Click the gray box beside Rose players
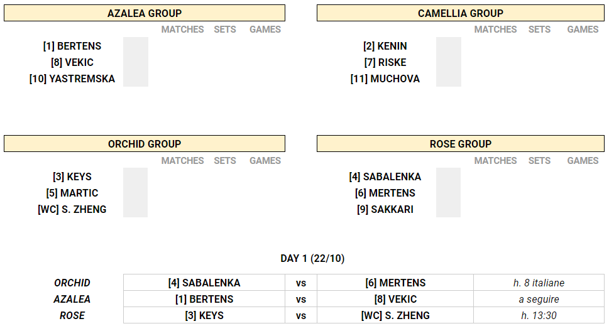The height and width of the screenshot is (331, 614). coord(448,192)
